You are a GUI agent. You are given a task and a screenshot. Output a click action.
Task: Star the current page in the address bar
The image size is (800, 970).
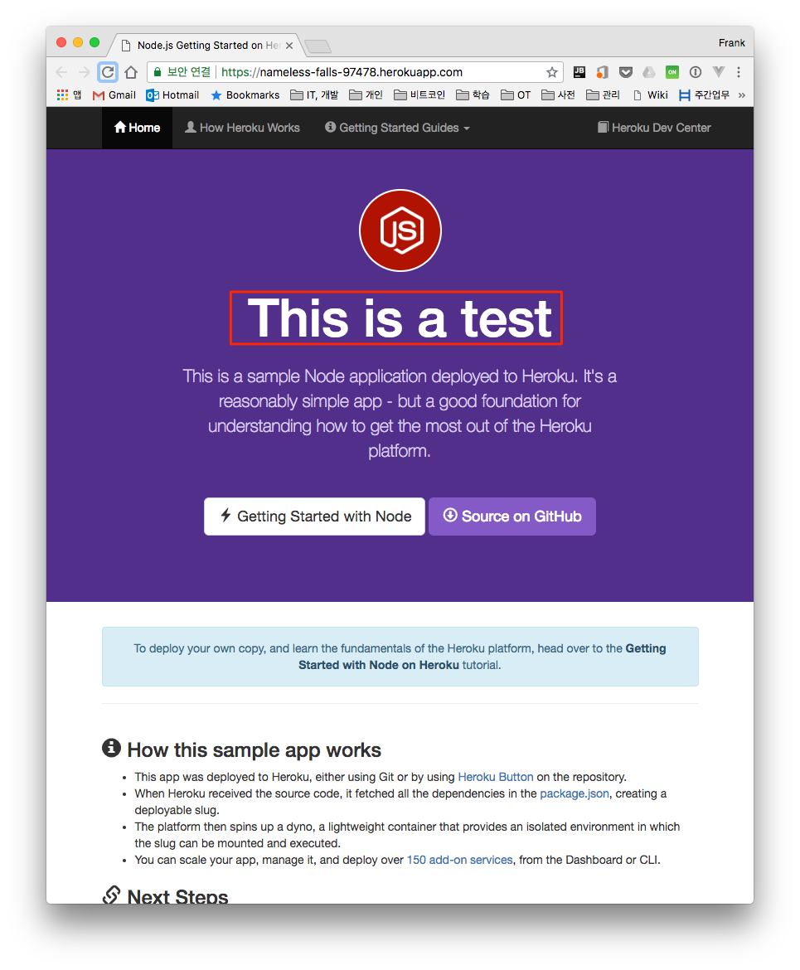pyautogui.click(x=552, y=72)
